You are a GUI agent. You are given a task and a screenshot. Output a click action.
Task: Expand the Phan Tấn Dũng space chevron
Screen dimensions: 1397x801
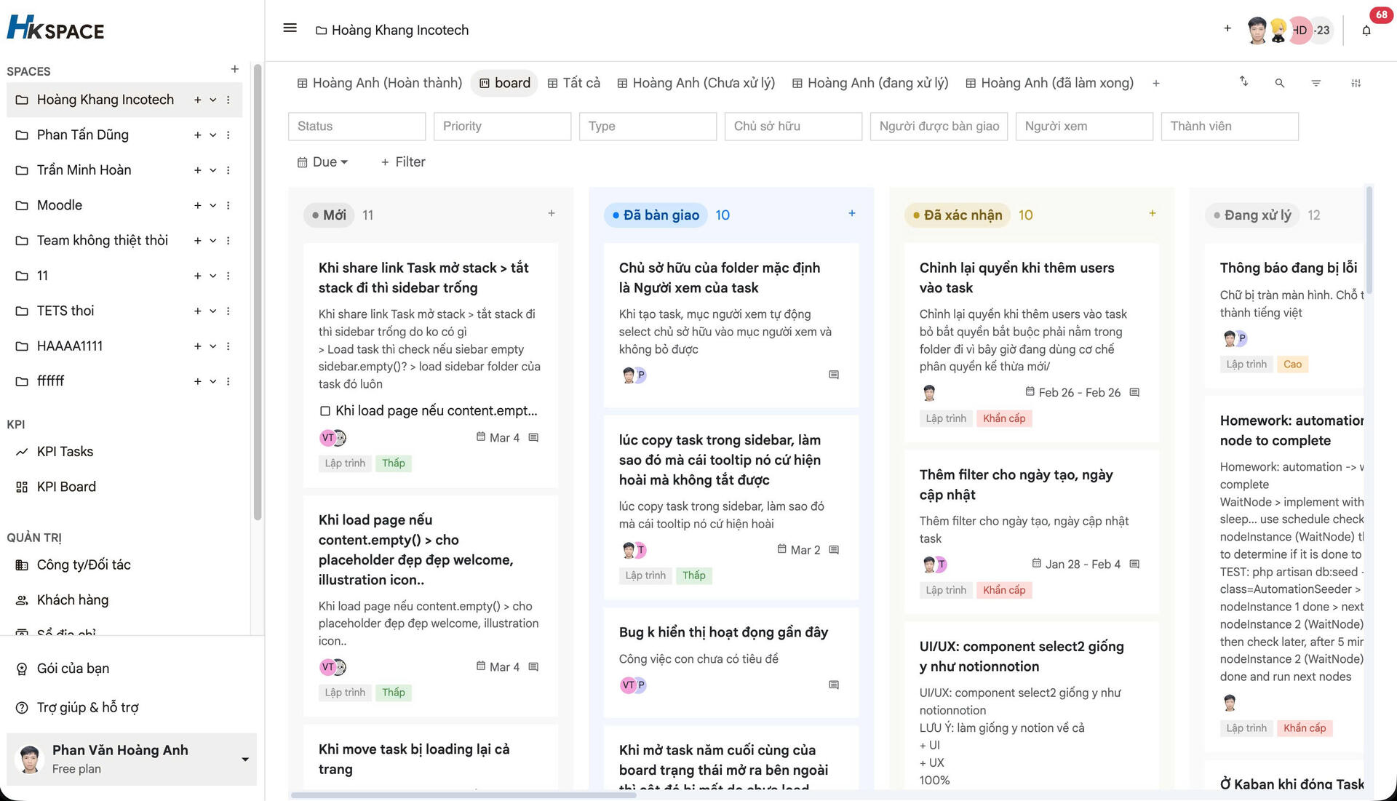coord(212,135)
